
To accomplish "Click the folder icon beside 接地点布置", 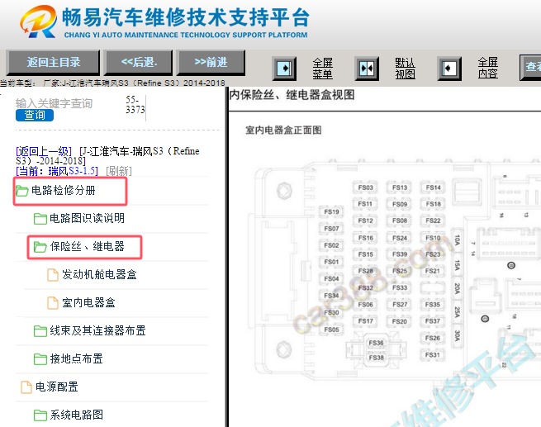I will [40, 359].
